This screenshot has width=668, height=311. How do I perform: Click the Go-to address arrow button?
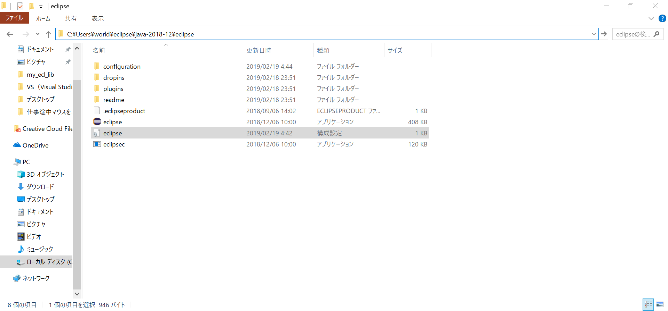click(x=604, y=34)
